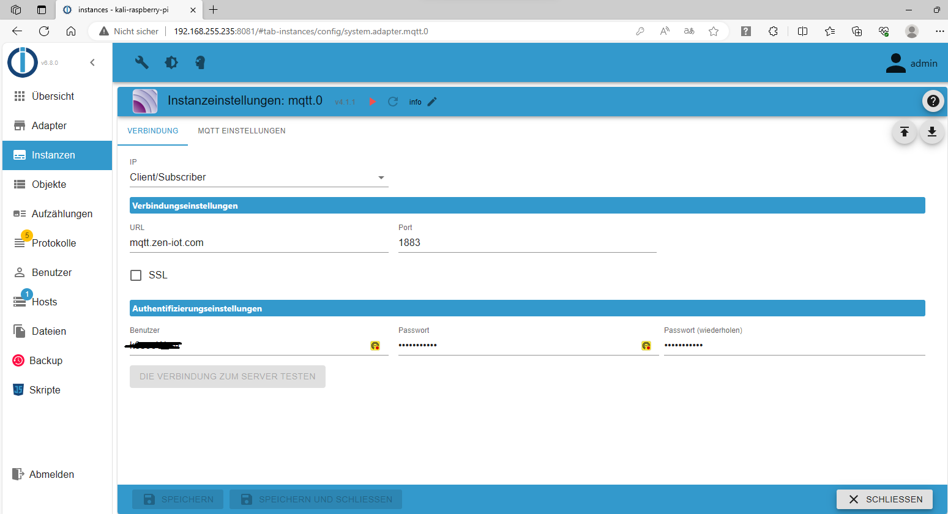
Task: Click the read aloud icon
Action: point(665,31)
